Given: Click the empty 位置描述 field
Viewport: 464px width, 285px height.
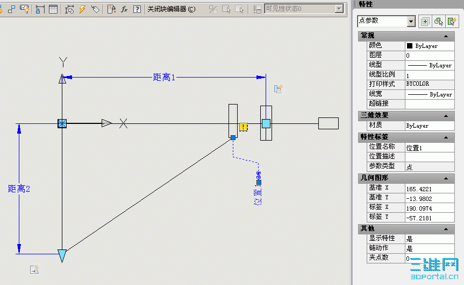Looking at the screenshot, I should [430, 157].
